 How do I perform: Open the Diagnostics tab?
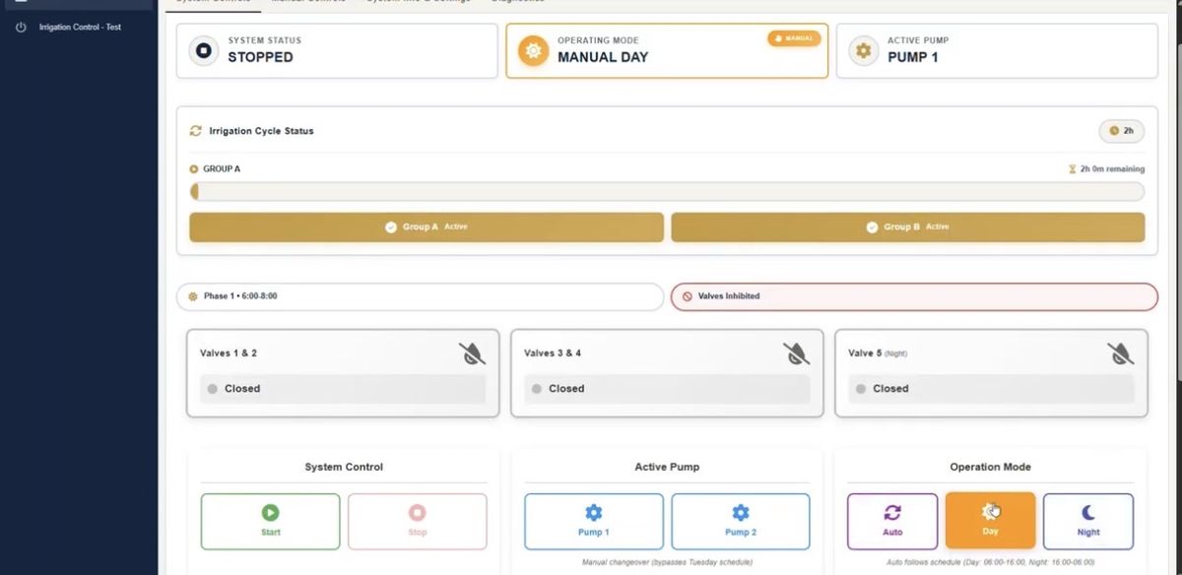[516, 3]
